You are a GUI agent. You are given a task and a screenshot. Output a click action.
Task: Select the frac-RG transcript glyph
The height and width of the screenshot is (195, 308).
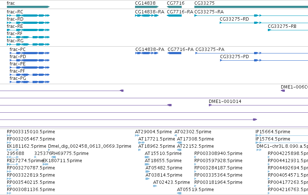pyautogui.click(x=28, y=44)
